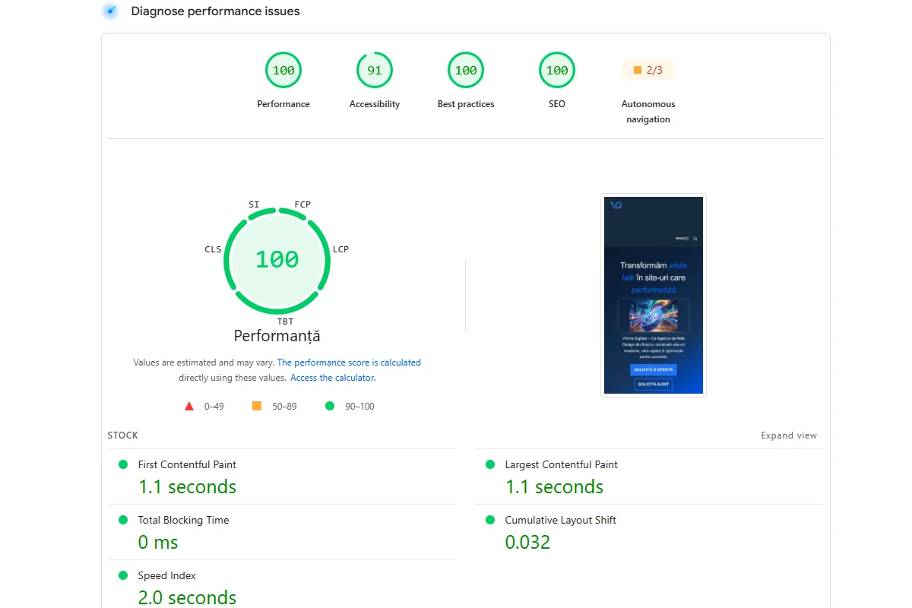The image size is (912, 608).
Task: Click the 0 ms Total Blocking Time value
Action: pos(158,543)
